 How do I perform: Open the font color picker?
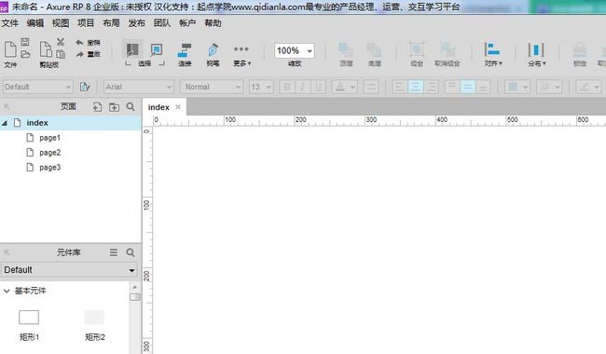point(344,87)
